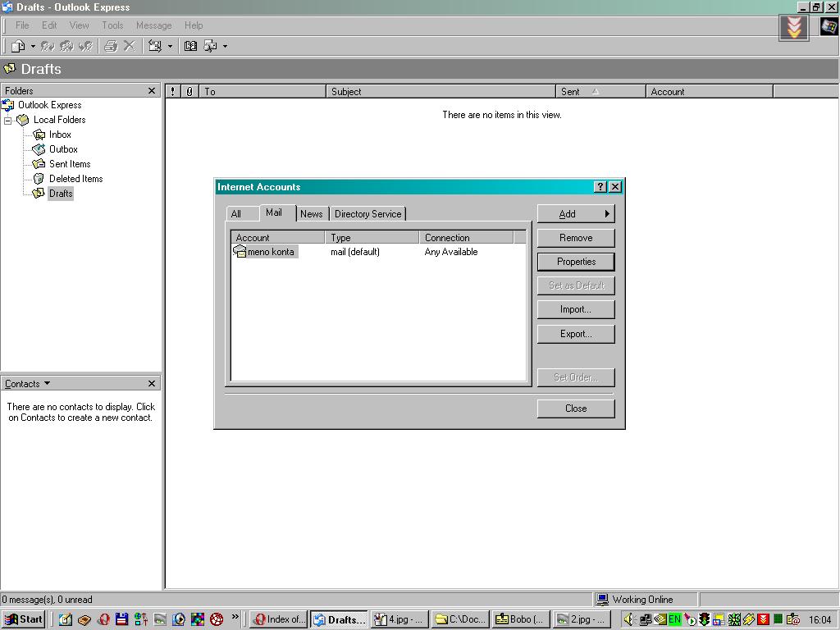Expand the Add button submenu arrow
Viewport: 840px width, 630px height.
pos(607,214)
